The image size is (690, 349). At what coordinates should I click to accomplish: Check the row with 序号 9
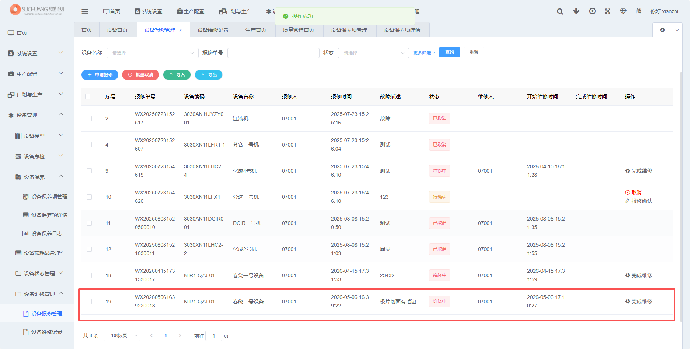(x=89, y=171)
